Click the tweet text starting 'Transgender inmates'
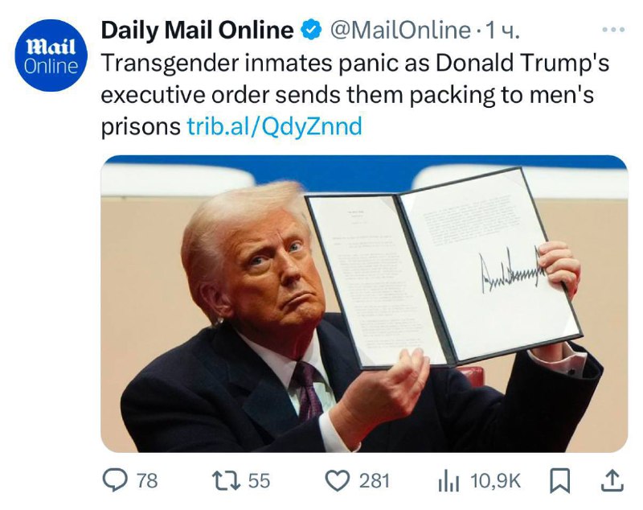The width and height of the screenshot is (643, 510). 355,94
